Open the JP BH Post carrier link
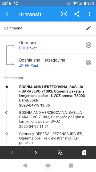The height and width of the screenshot is (172, 96). (x=29, y=66)
